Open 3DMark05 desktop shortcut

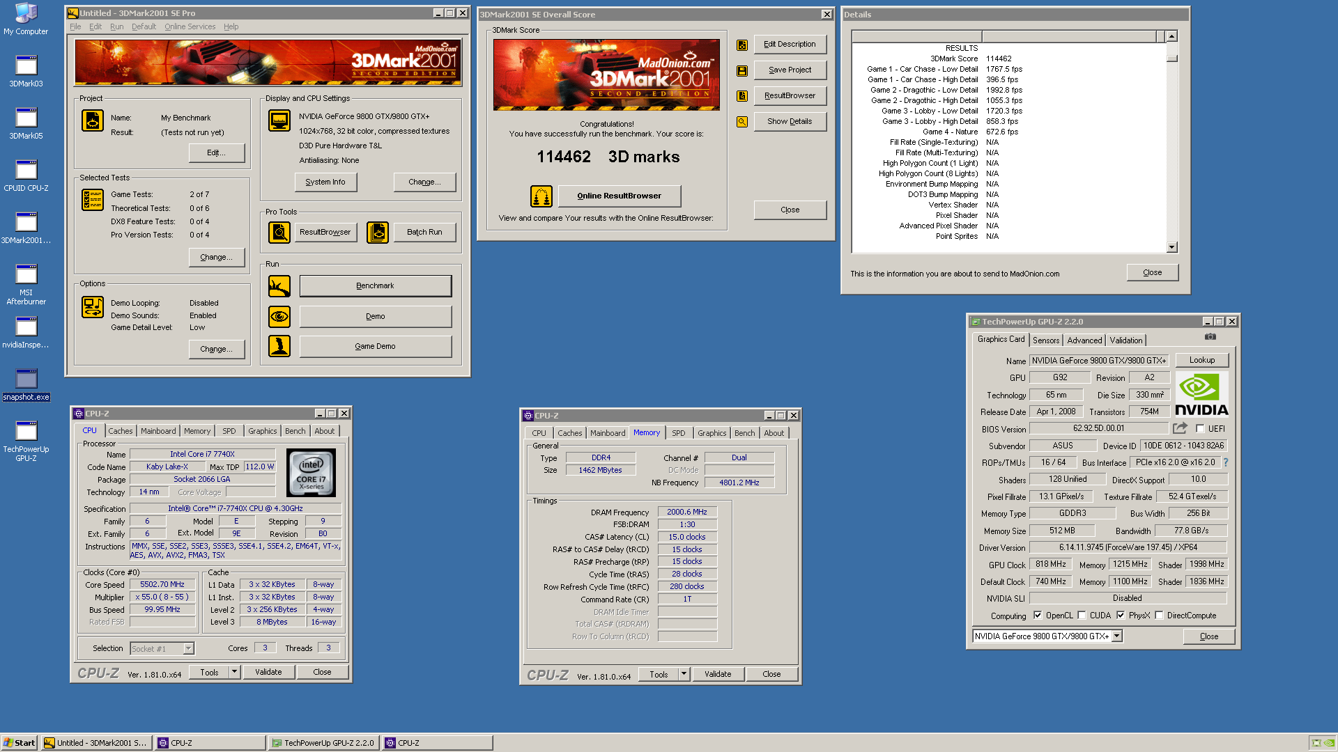[26, 123]
